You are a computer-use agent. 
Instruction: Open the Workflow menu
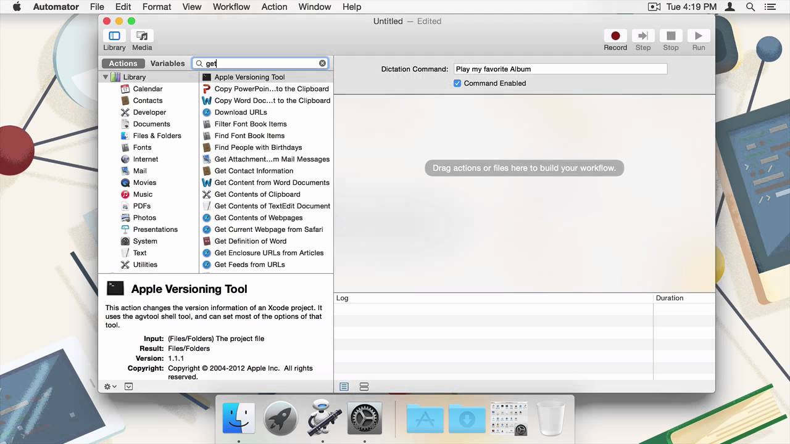[x=231, y=7]
